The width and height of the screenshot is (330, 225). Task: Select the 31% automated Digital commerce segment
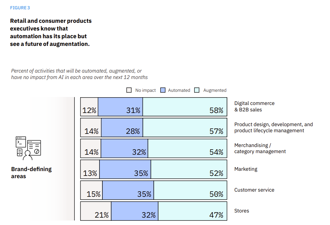[x=120, y=107]
